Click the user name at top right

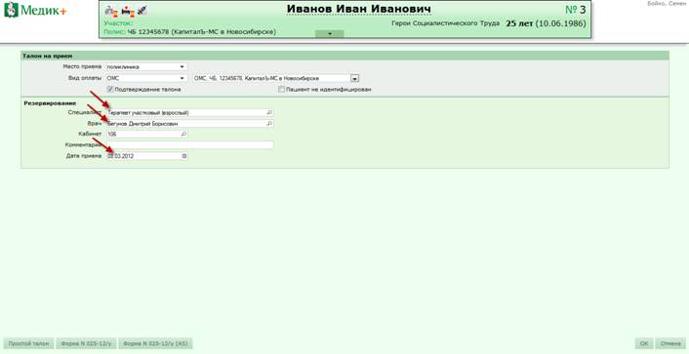[668, 3]
